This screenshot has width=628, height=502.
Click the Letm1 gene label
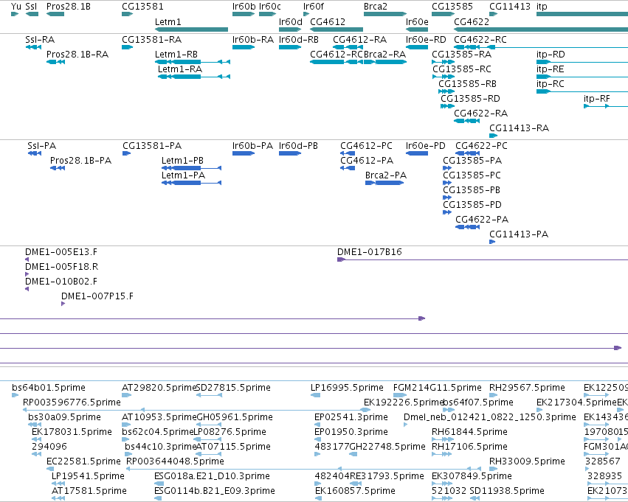click(x=168, y=21)
